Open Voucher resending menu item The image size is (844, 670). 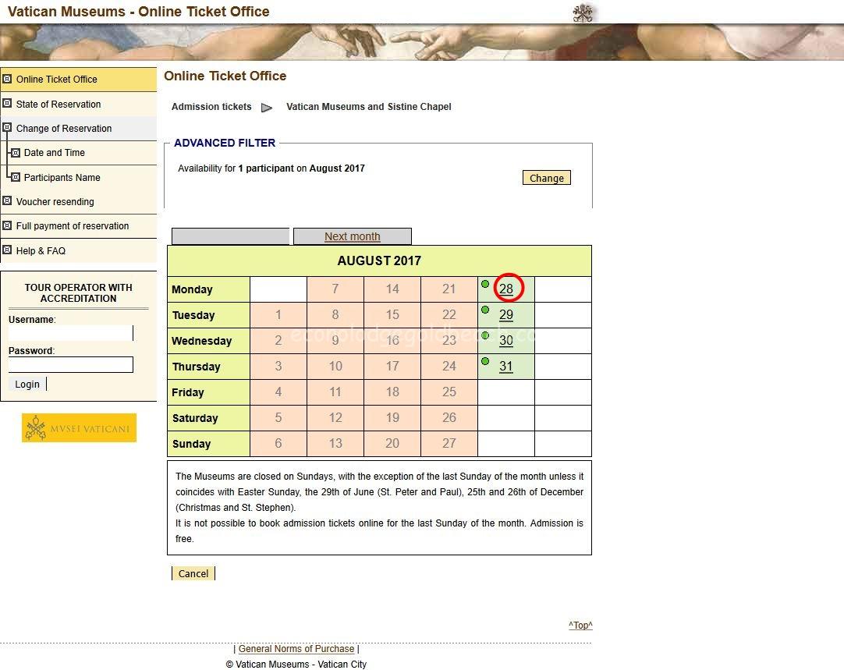click(x=79, y=201)
